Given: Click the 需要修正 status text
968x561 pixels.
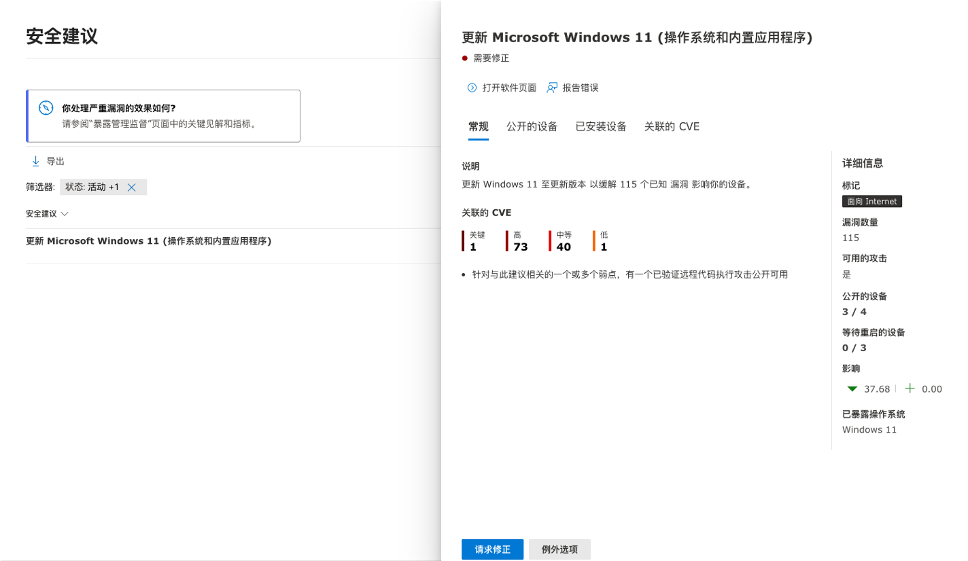Looking at the screenshot, I should coord(491,58).
